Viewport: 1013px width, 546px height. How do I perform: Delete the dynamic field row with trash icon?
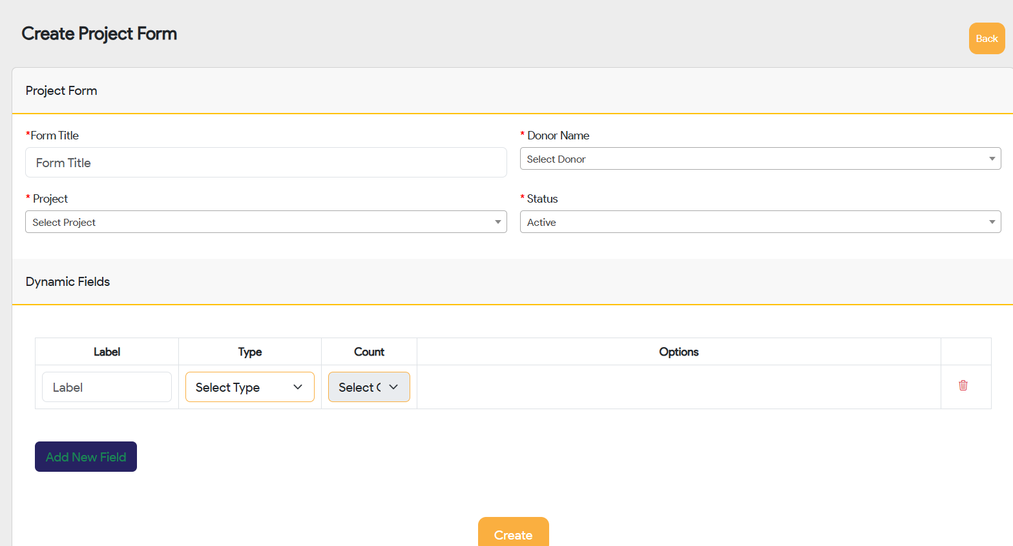(963, 385)
